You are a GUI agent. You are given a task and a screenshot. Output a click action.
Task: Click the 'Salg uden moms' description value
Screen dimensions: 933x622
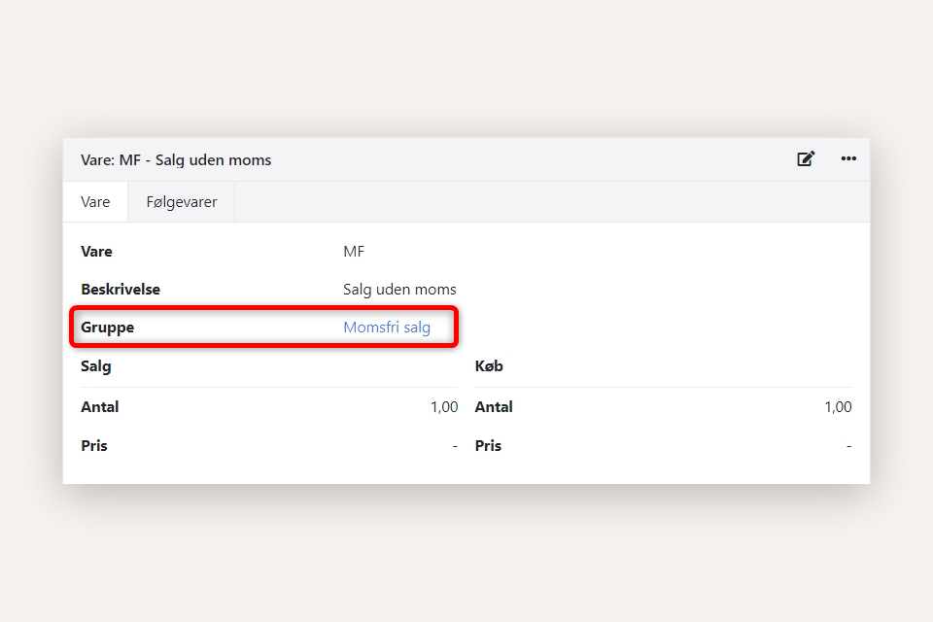coord(399,290)
